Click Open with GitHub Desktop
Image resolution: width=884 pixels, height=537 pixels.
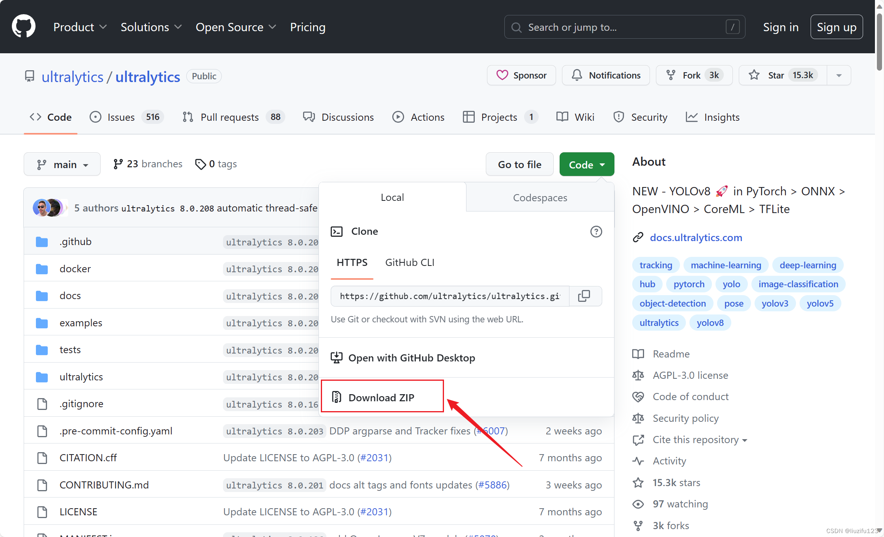point(412,358)
